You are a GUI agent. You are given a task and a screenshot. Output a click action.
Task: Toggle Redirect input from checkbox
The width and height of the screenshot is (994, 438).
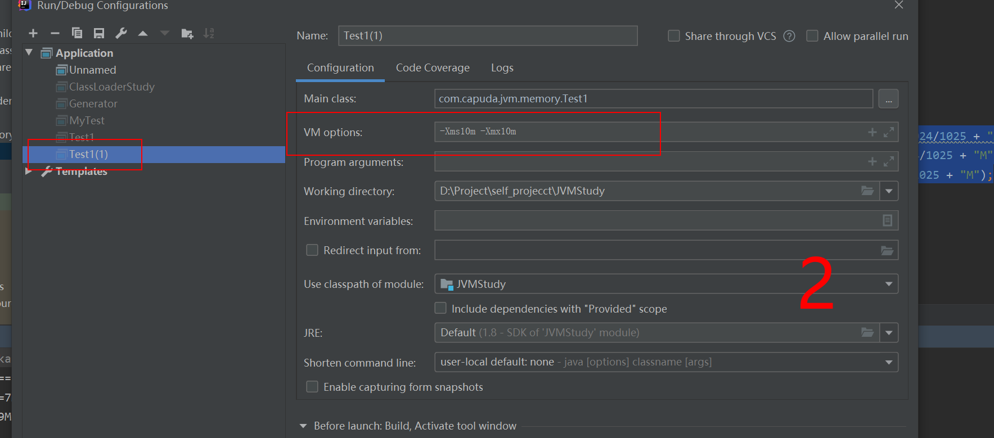(x=312, y=250)
